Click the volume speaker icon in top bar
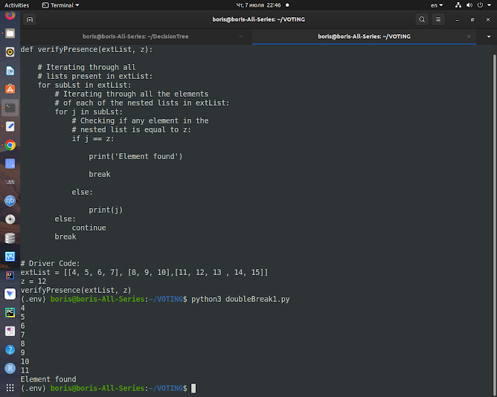 tap(469, 5)
